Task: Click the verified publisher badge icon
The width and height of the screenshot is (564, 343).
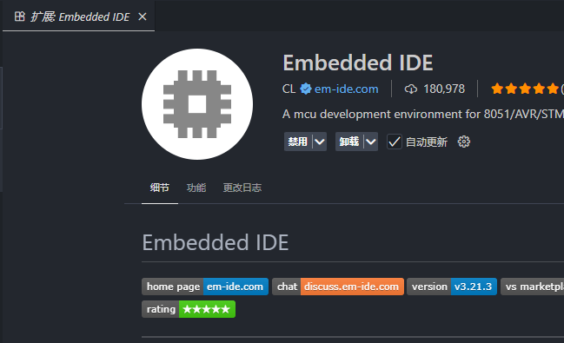Action: (306, 89)
